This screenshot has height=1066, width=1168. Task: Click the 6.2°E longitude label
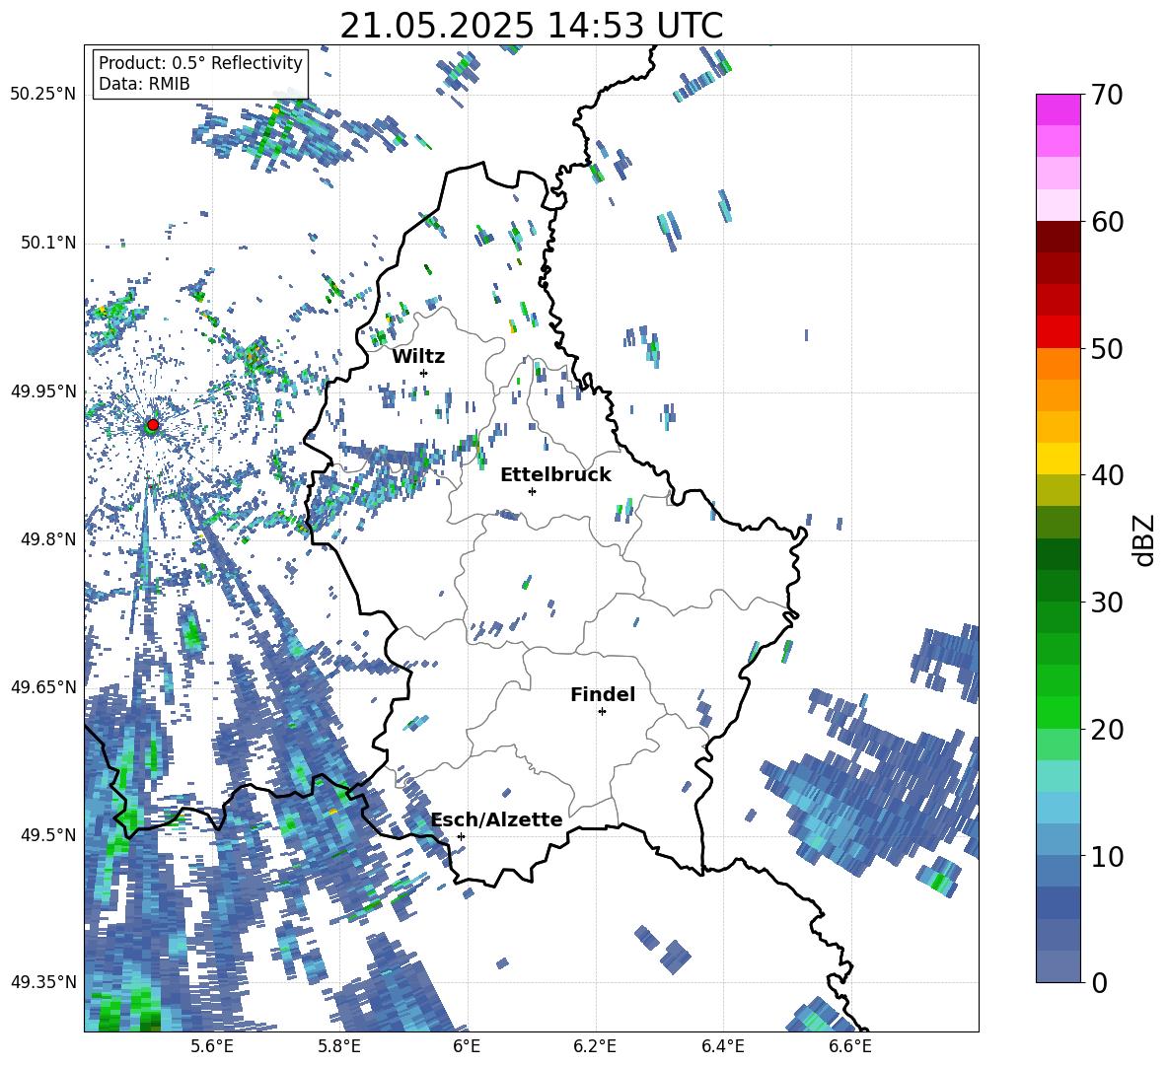click(x=595, y=1046)
